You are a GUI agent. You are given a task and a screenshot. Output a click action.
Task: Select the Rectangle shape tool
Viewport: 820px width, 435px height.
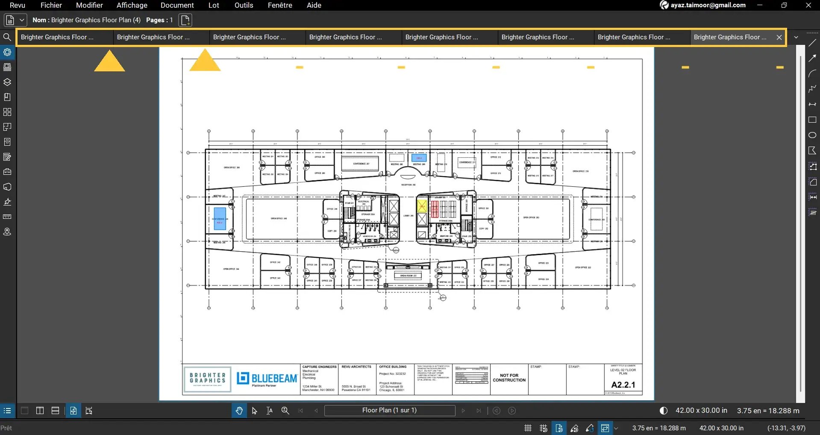[x=812, y=120]
